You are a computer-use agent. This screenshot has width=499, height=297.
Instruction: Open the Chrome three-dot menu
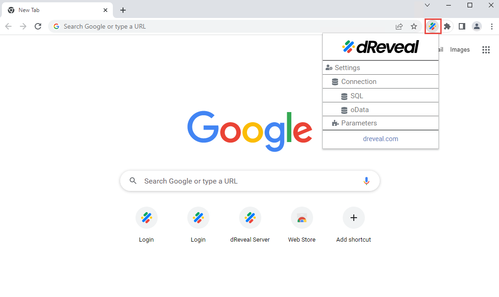point(492,26)
